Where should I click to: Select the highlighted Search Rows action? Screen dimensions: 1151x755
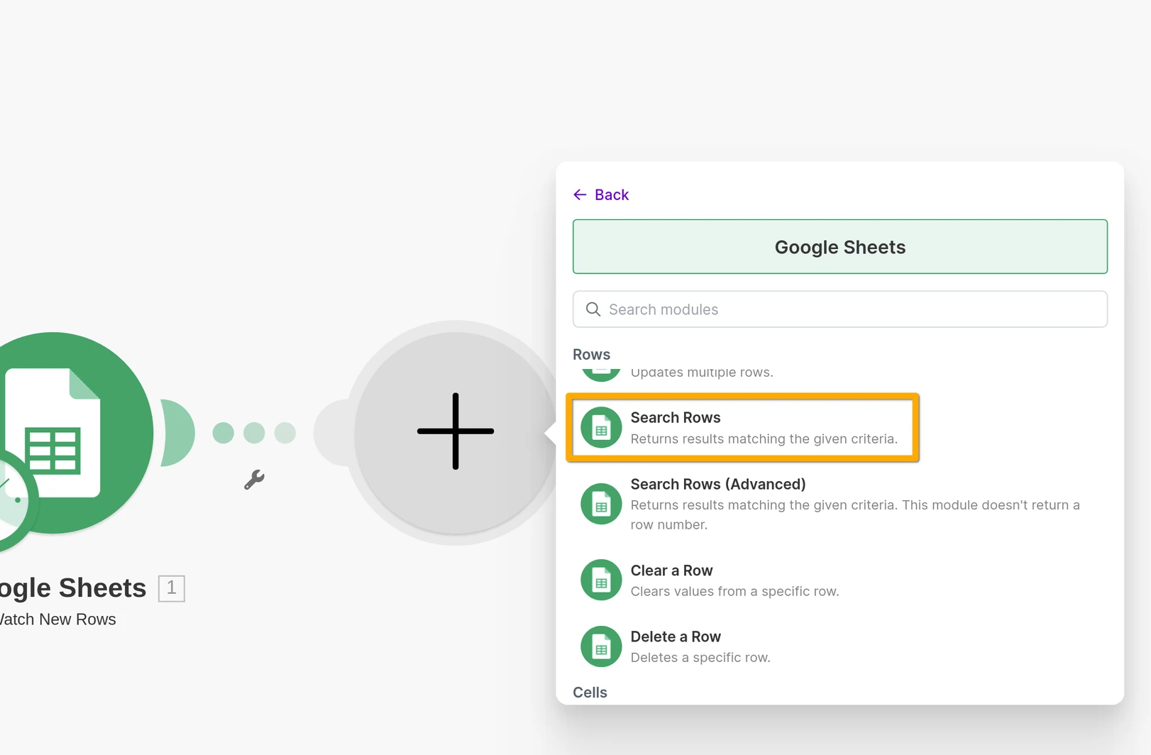[x=742, y=428]
